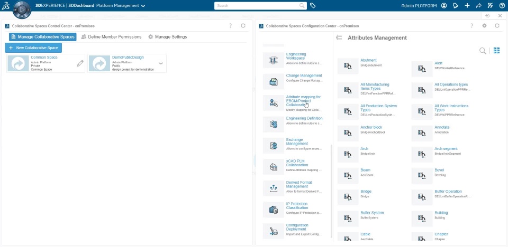The width and height of the screenshot is (508, 247).
Task: Open the help question mark in top bar
Action: (502, 5)
